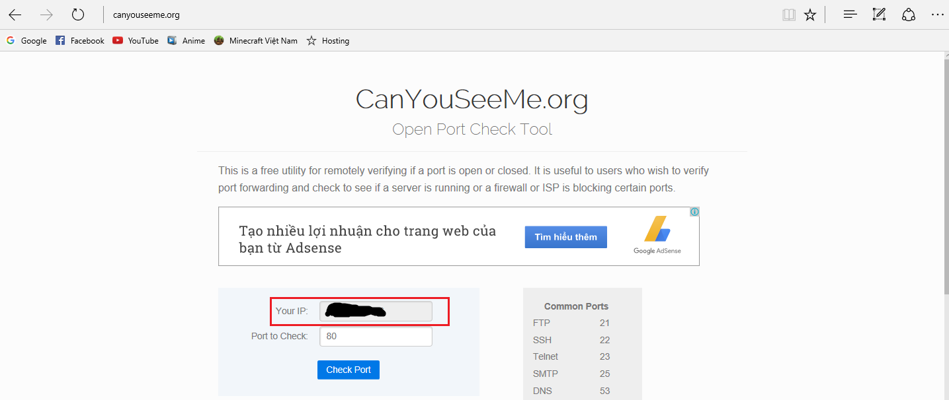The image size is (949, 400).
Task: Open the Hosting bookmark
Action: coord(328,40)
